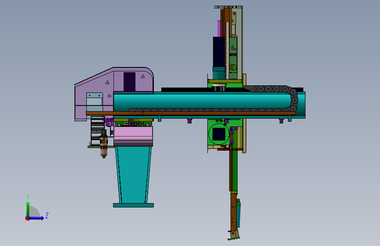This screenshot has width=380, height=246.
Task: Click the red origin dot of the triad
Action: pyautogui.click(x=27, y=218)
